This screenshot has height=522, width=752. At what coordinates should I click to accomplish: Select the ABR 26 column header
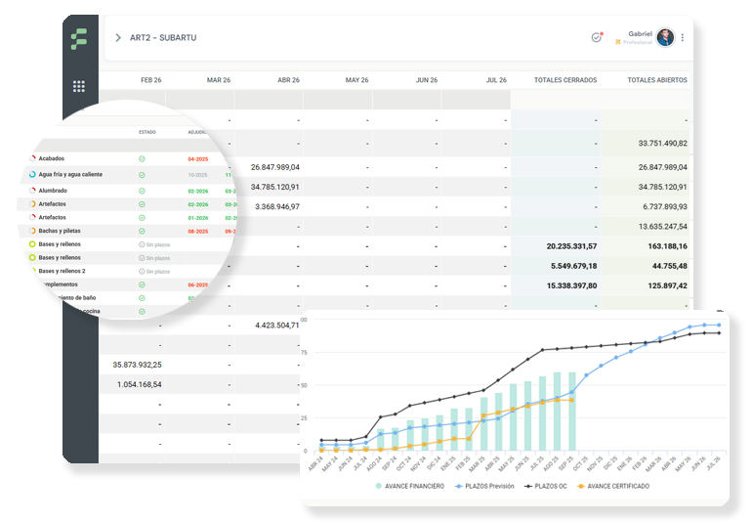[x=288, y=80]
